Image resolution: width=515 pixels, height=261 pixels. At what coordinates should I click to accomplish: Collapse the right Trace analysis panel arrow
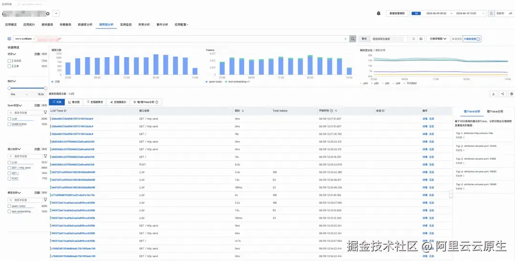[451, 194]
